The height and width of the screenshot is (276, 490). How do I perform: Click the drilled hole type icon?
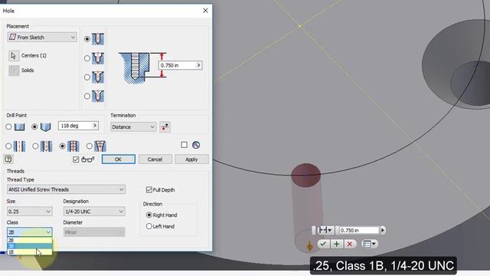(x=98, y=39)
